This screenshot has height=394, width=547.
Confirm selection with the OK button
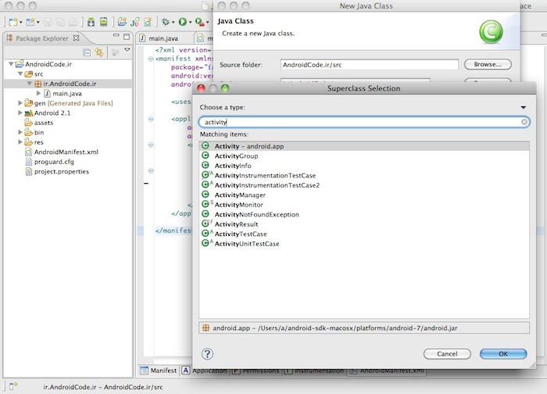(x=503, y=353)
